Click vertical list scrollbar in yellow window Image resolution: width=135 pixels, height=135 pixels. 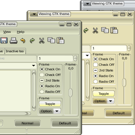[88, 80]
